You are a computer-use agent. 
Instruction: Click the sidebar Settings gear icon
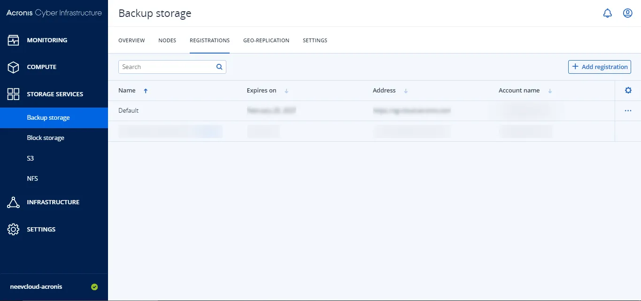[x=13, y=229]
